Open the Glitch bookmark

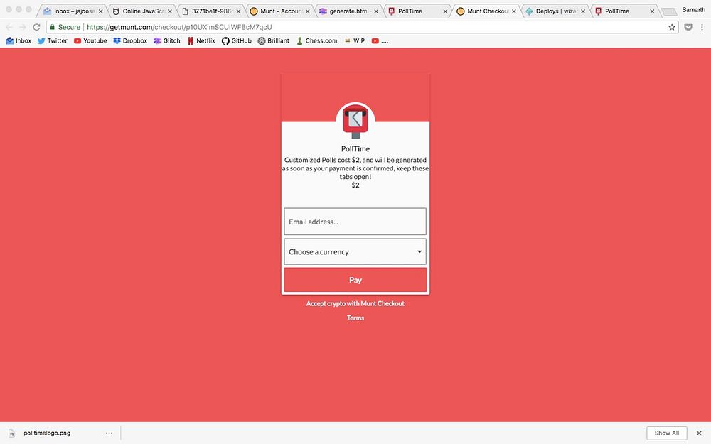(x=167, y=40)
